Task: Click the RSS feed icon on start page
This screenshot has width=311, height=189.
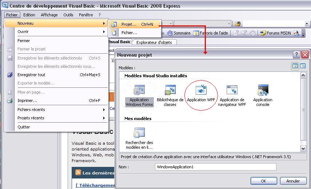Action: tap(78, 172)
